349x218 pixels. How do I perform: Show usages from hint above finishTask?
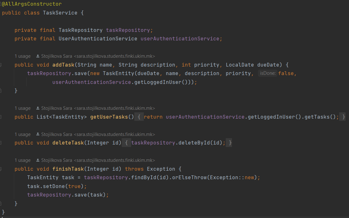coord(22,160)
